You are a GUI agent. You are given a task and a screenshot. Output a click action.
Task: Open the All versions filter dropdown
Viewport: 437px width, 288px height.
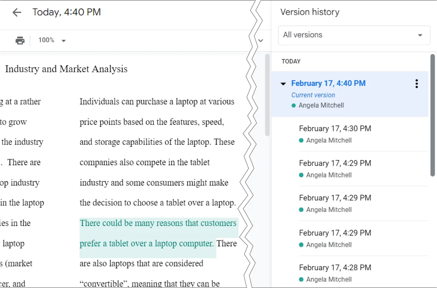tap(354, 35)
